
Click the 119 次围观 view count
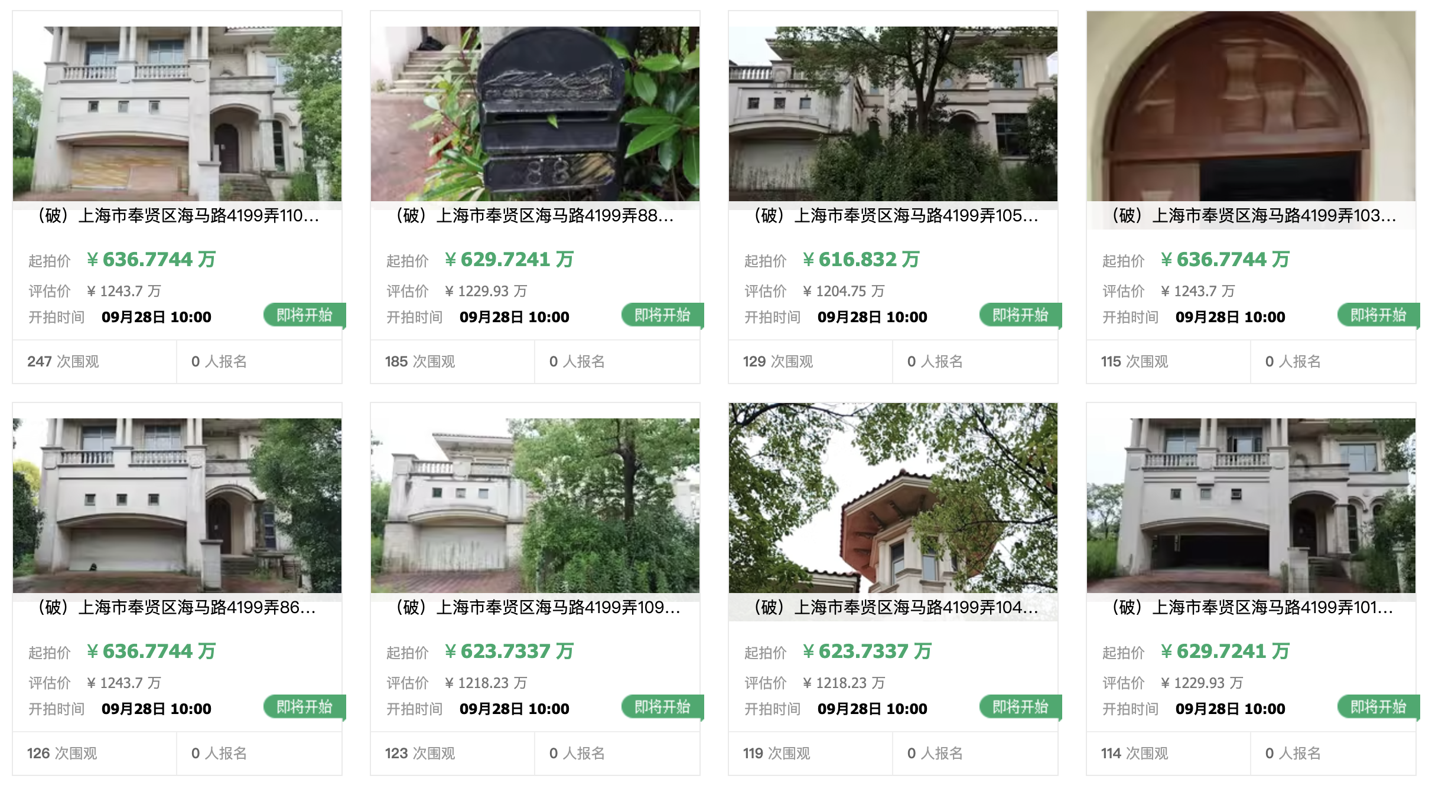pos(777,754)
